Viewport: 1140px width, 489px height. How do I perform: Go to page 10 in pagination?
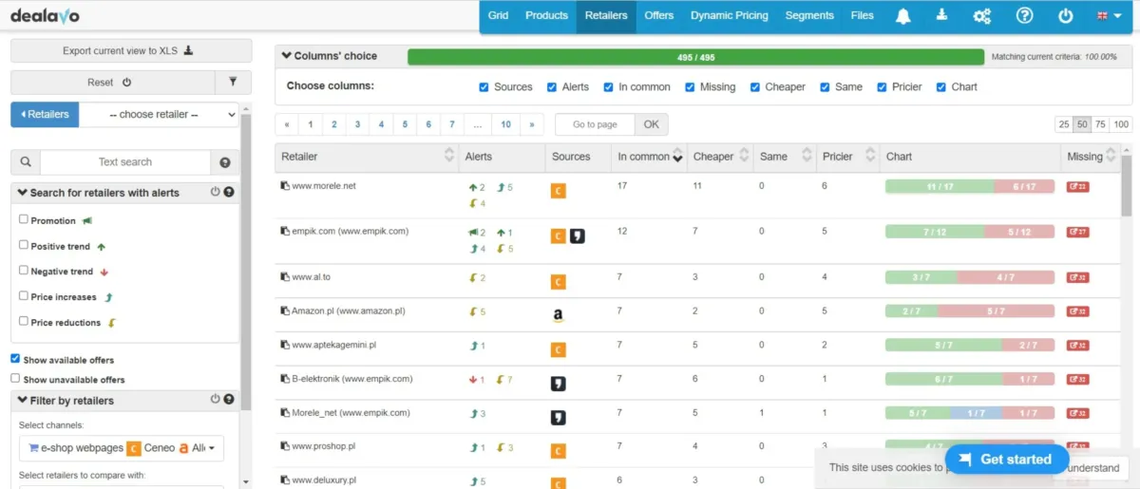pyautogui.click(x=506, y=124)
